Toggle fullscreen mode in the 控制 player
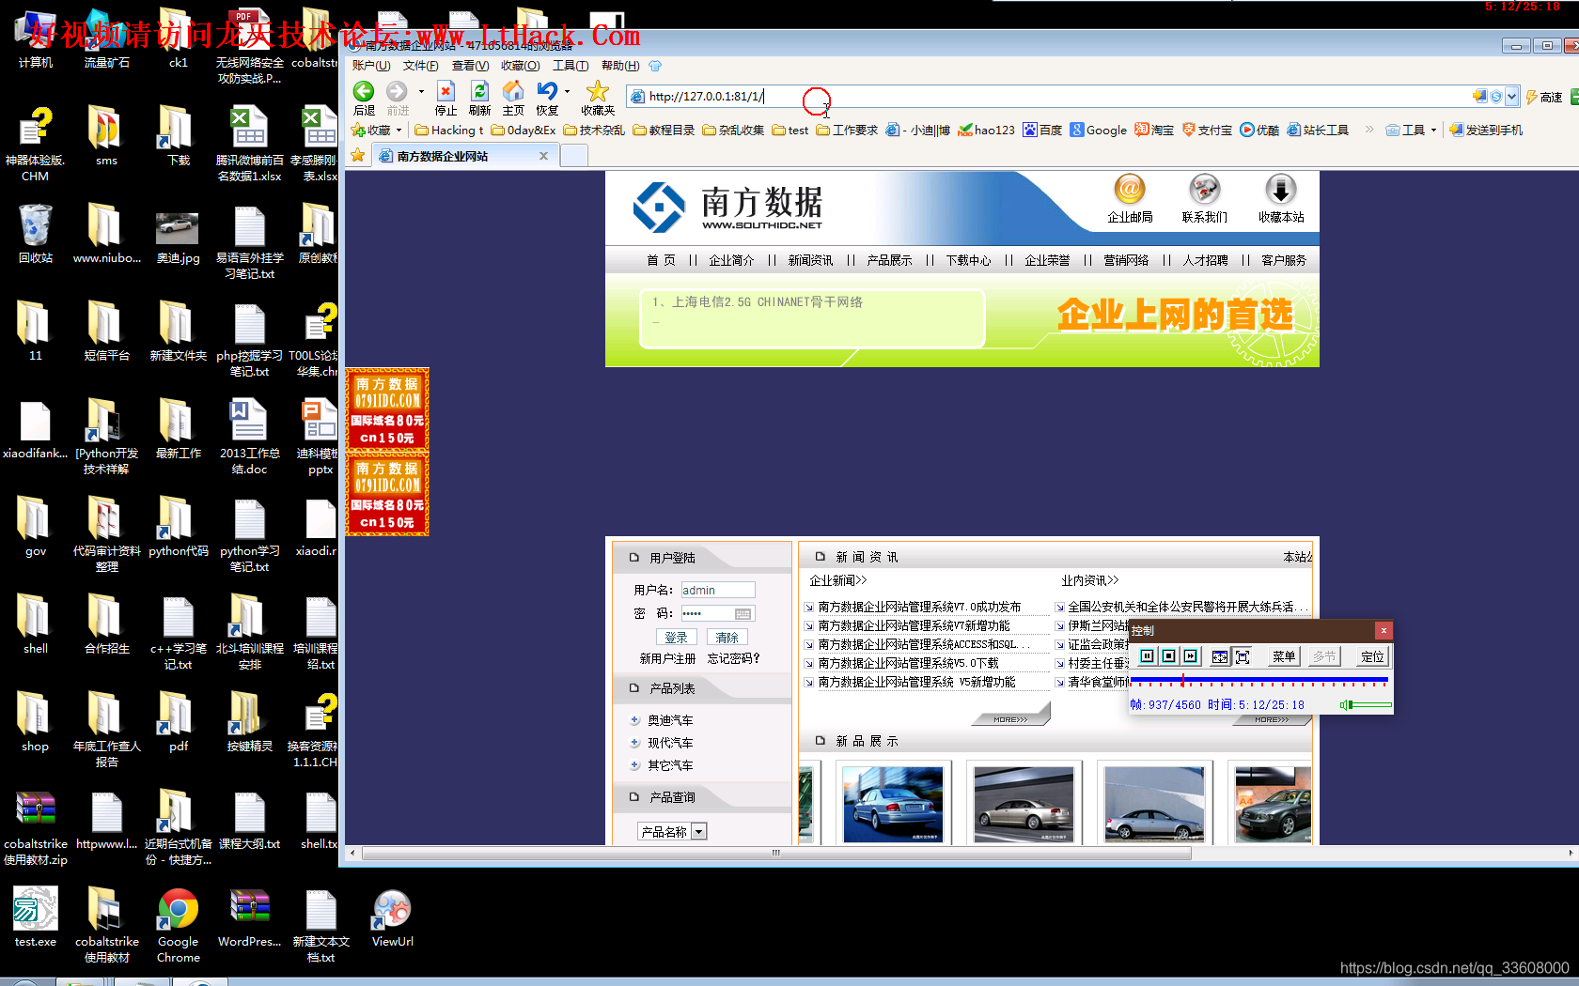Image resolution: width=1579 pixels, height=986 pixels. point(1243,656)
